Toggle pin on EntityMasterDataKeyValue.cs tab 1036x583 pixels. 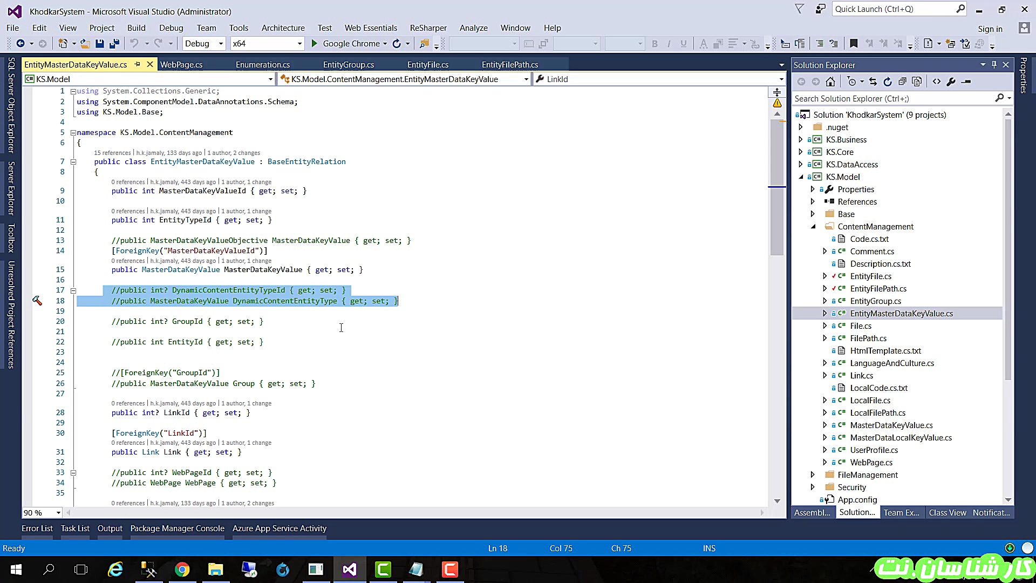pyautogui.click(x=138, y=64)
